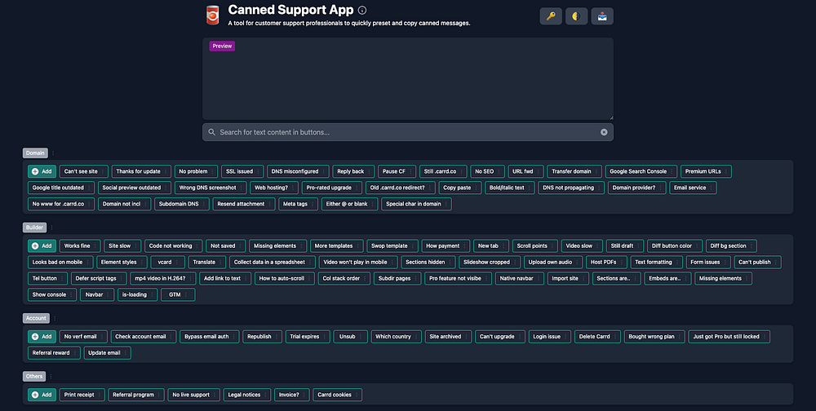Select the Swap template message
816x411 pixels.
392,245
